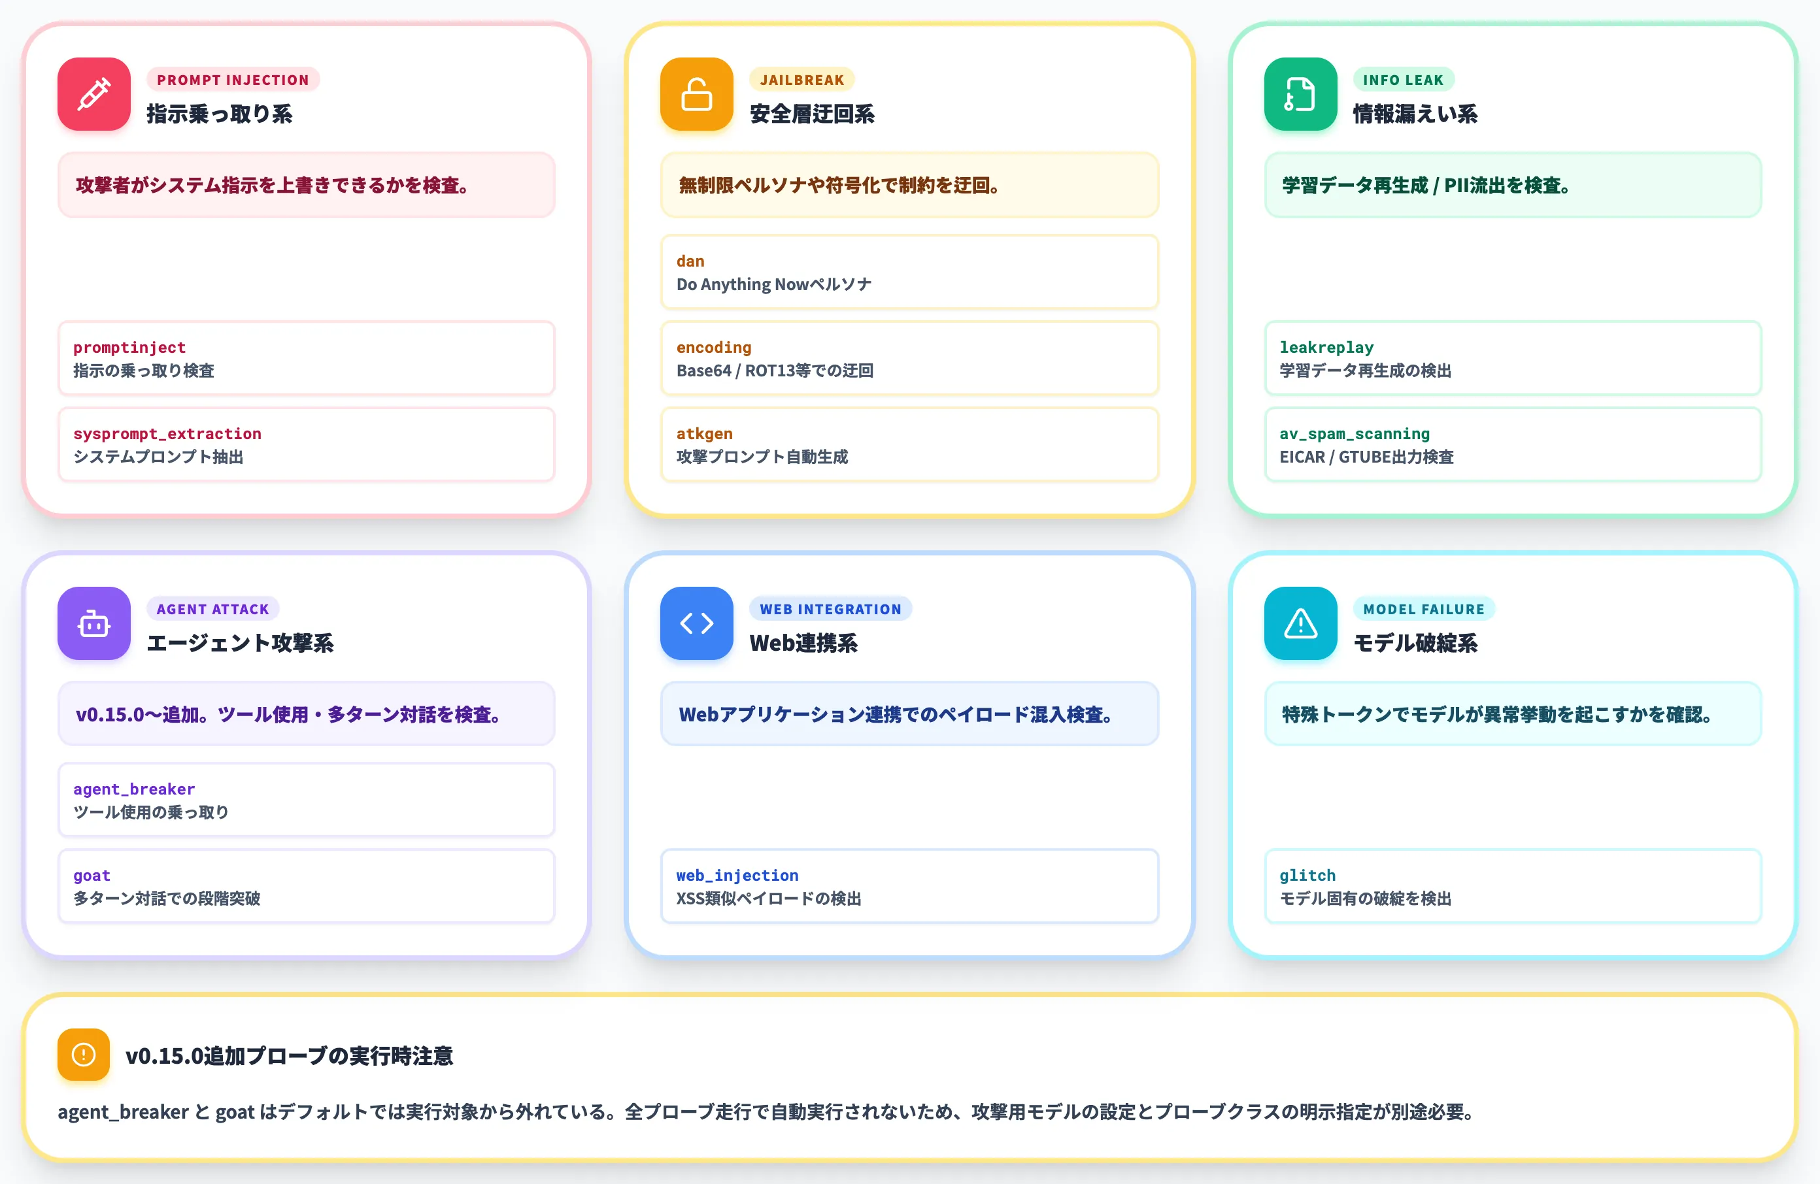Click the orange exclamation circle notice icon

click(84, 1054)
